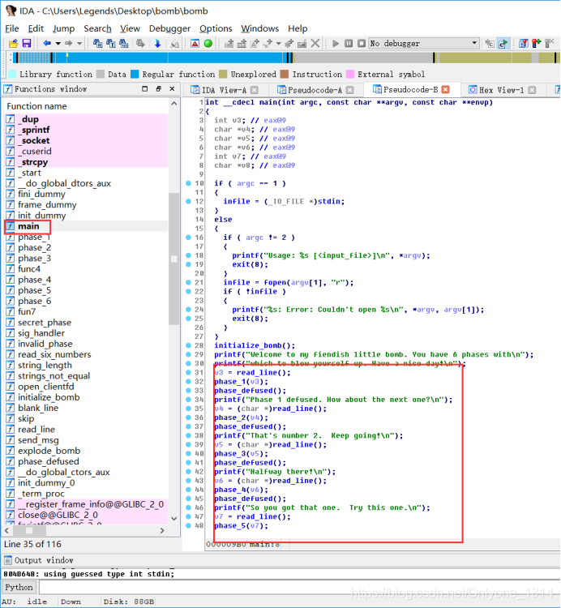Toggle breakpoint dot on line 36
The image size is (561, 608).
188,417
